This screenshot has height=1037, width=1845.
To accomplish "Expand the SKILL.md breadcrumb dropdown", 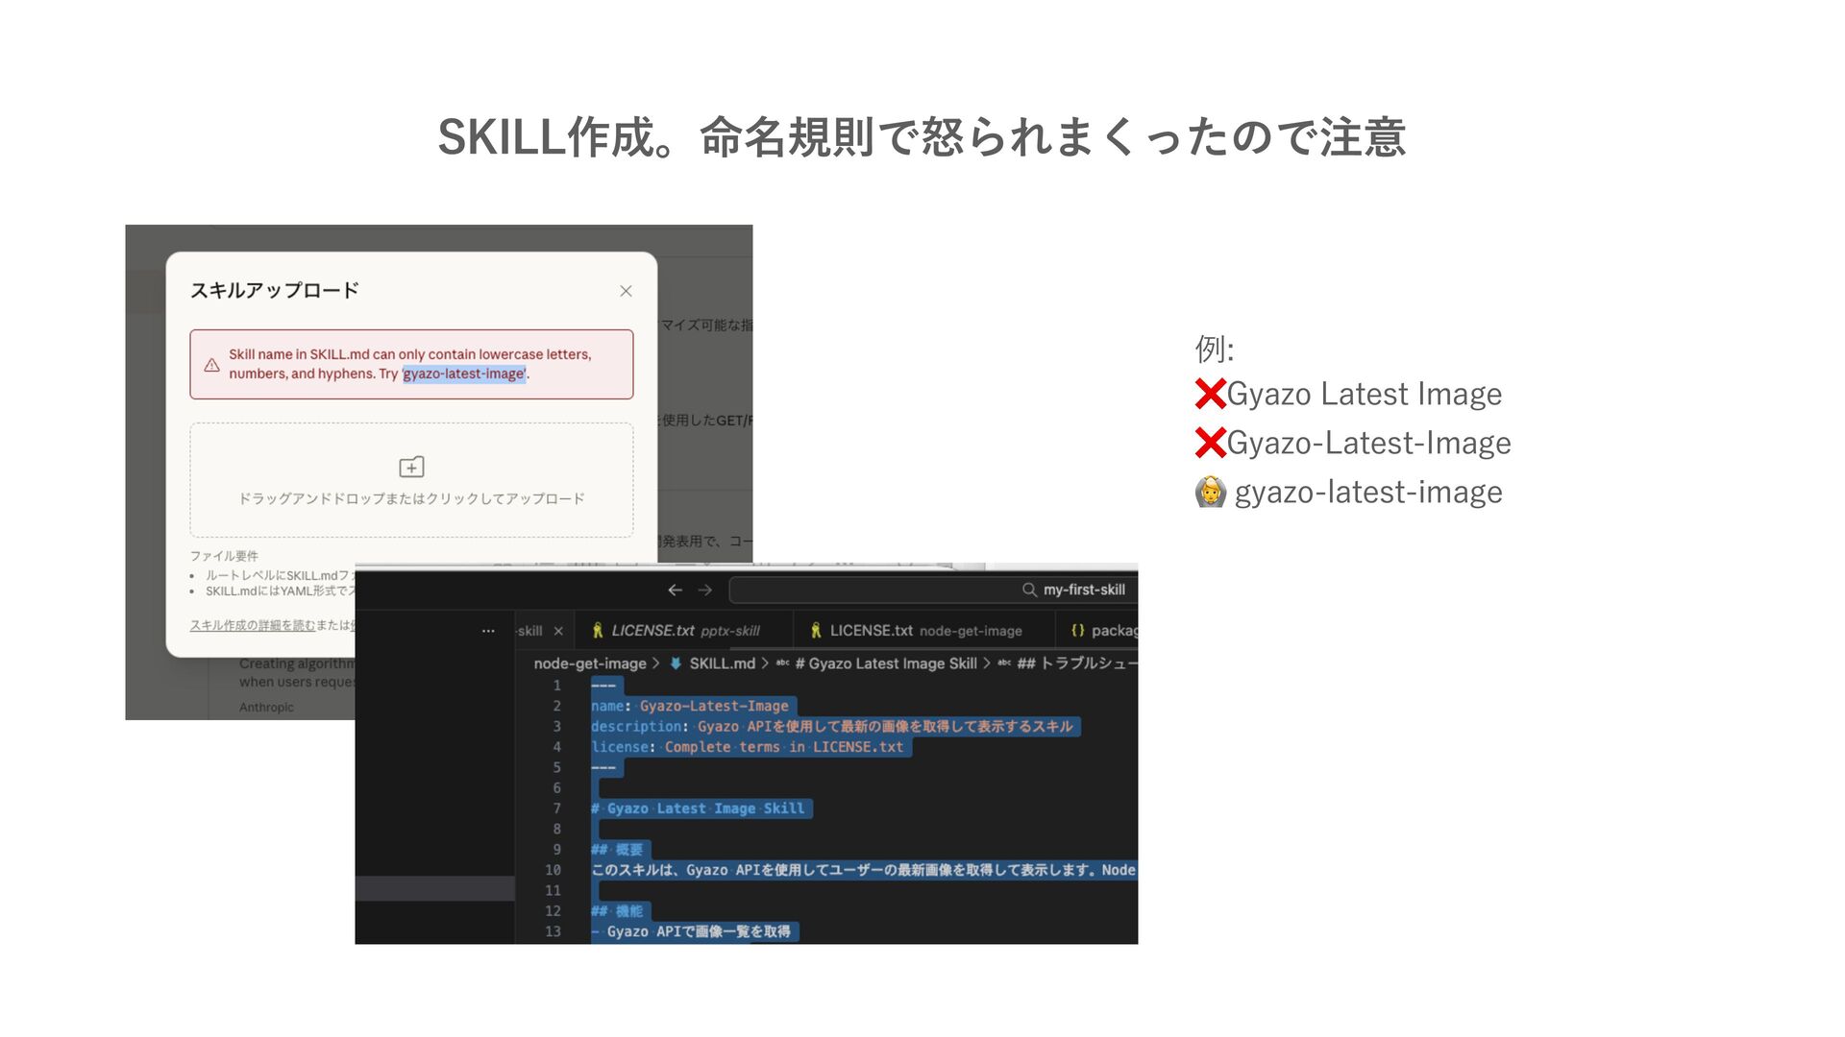I will pos(722,663).
